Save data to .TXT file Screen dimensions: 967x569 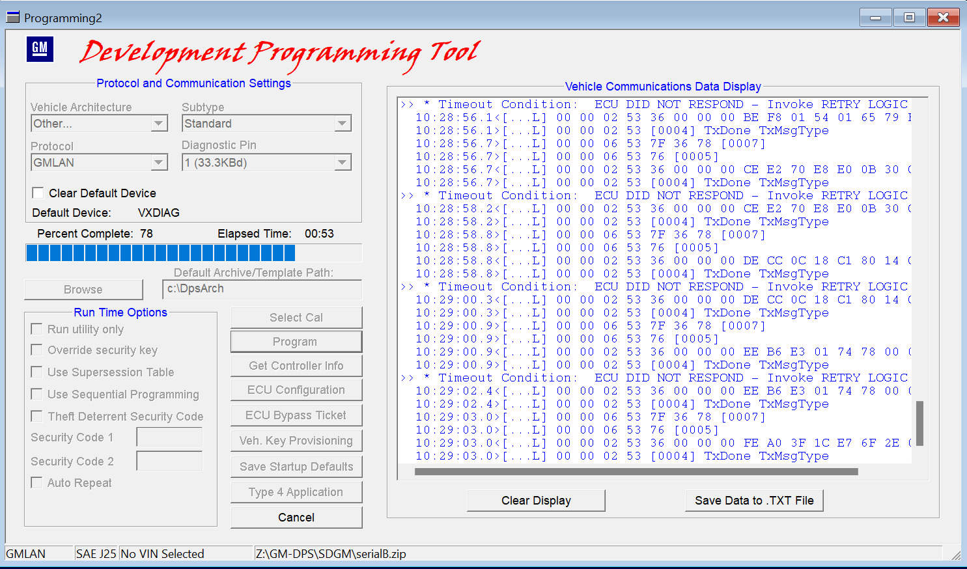754,501
